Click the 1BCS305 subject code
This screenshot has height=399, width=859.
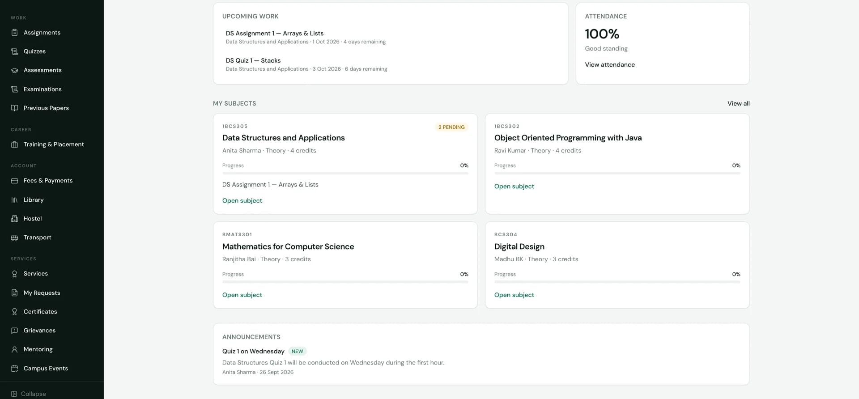click(x=235, y=127)
